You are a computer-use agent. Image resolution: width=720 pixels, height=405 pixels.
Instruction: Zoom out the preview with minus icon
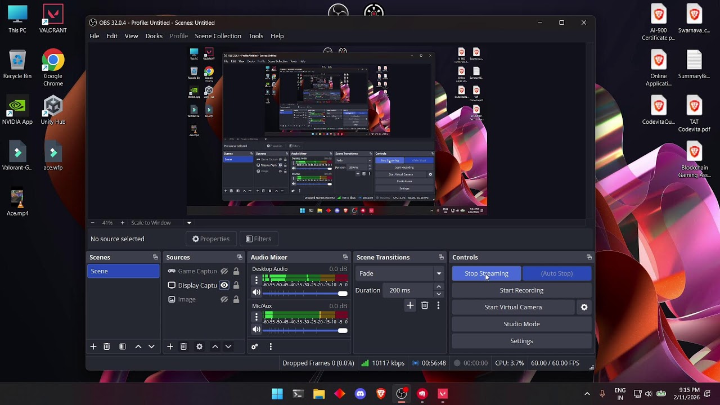click(93, 223)
